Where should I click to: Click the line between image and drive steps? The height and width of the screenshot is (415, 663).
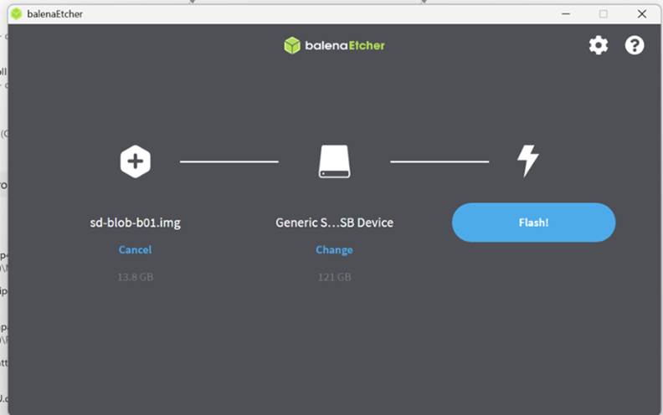229,161
